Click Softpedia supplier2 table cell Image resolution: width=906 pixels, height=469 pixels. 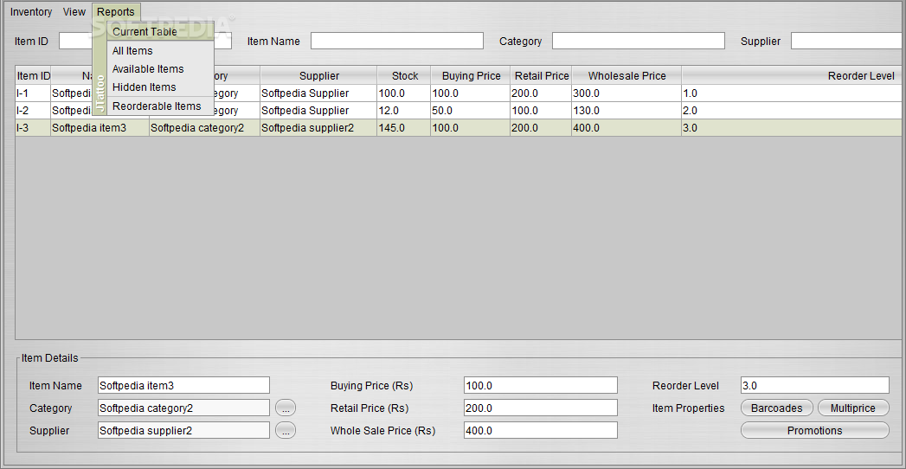click(318, 128)
